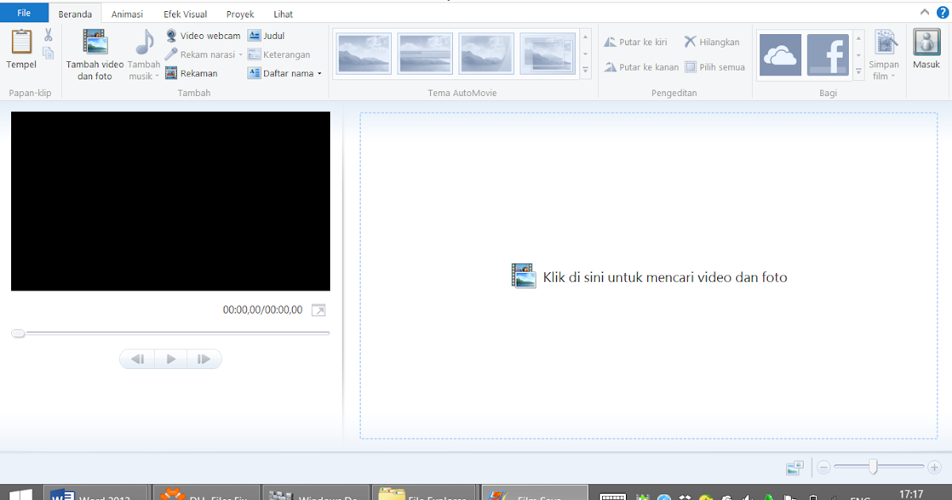Select the third AutoMovie theme thumbnail

coord(486,54)
